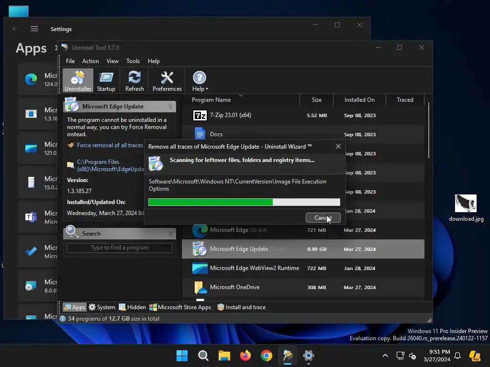Switch to the Apps tab
Viewport: 490px width, 367px height.
click(74, 307)
